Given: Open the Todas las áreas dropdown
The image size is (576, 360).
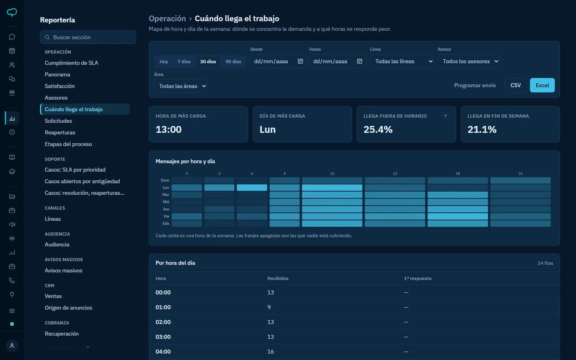Looking at the screenshot, I should click(181, 86).
